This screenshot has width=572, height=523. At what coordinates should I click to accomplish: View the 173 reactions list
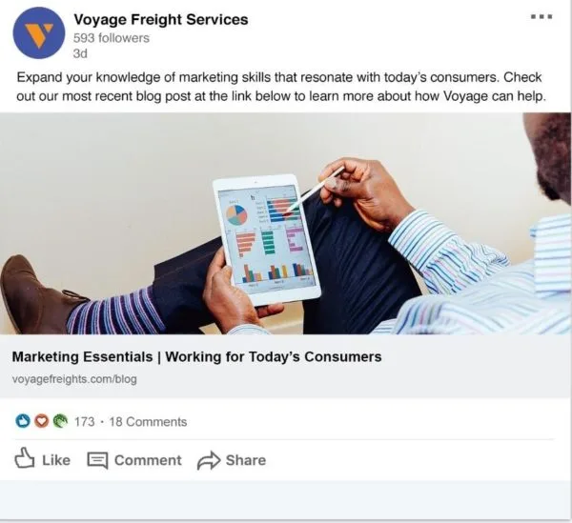tap(84, 421)
